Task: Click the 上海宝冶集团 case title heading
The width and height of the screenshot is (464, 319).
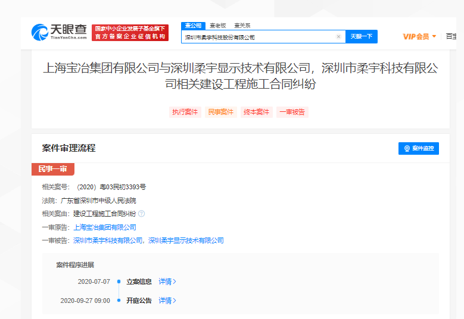Action: click(x=241, y=76)
